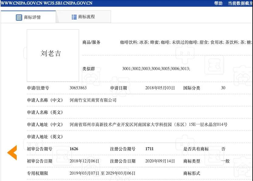
Task: Click the 初审公告期号 label
Action: pyautogui.click(x=40, y=149)
